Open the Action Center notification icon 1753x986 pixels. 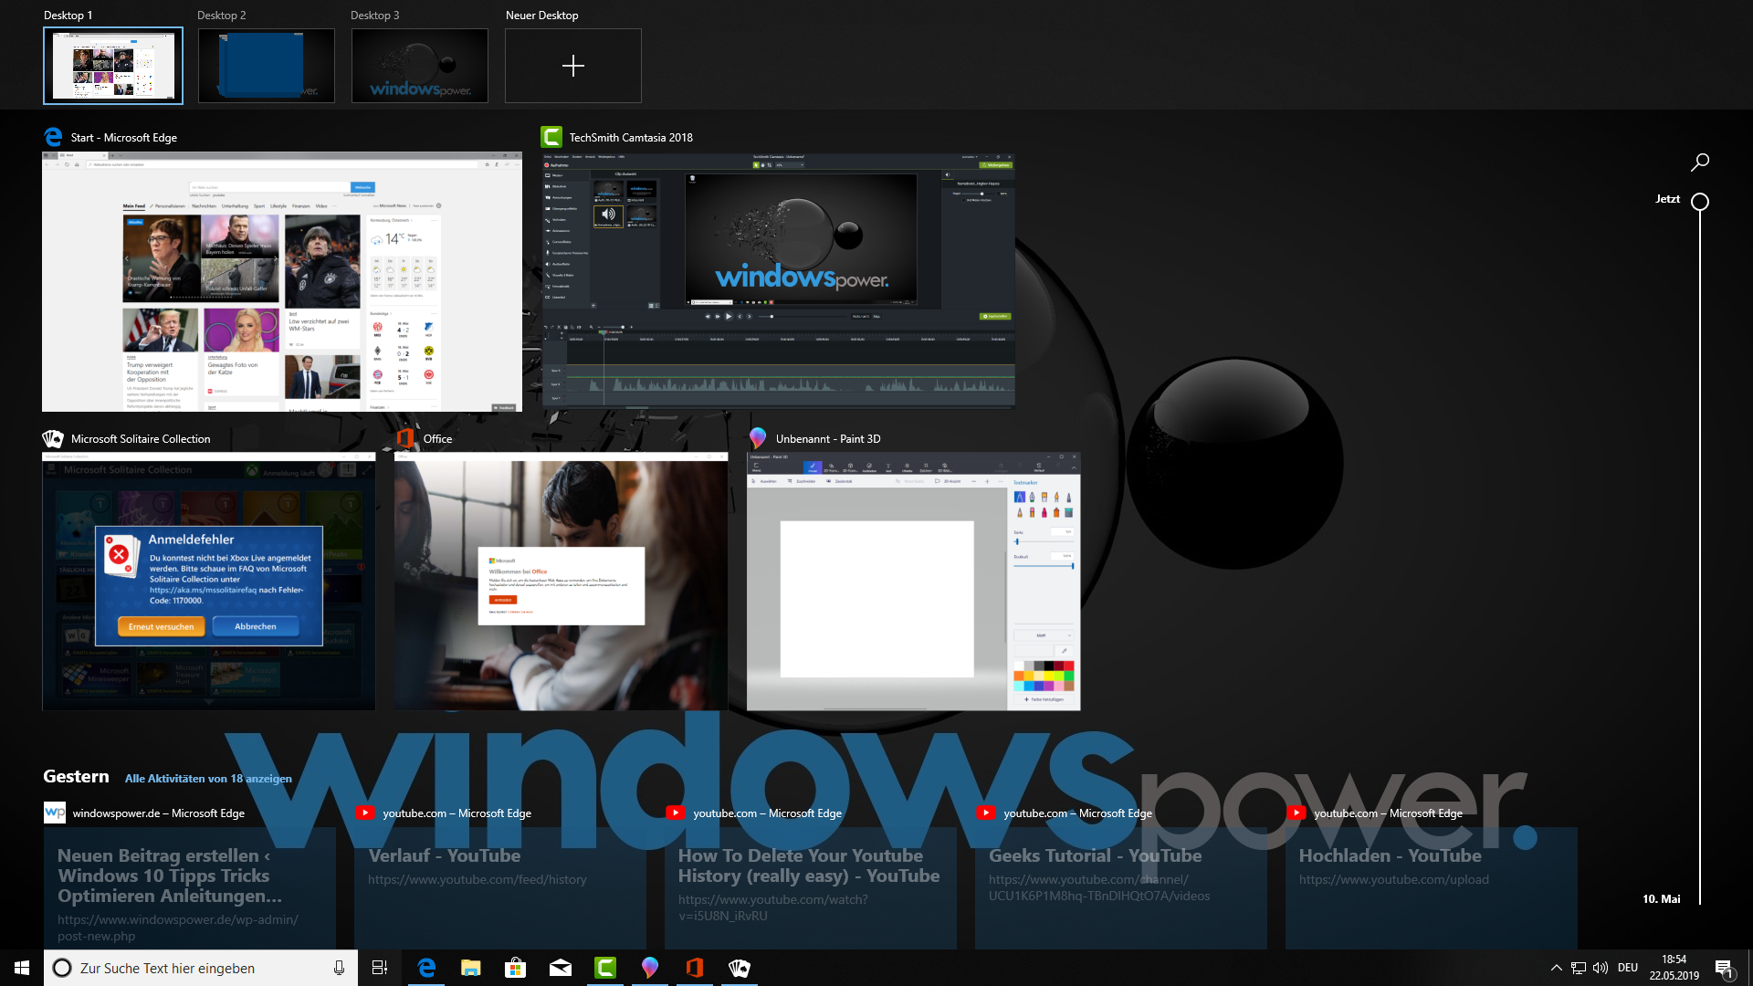1724,968
